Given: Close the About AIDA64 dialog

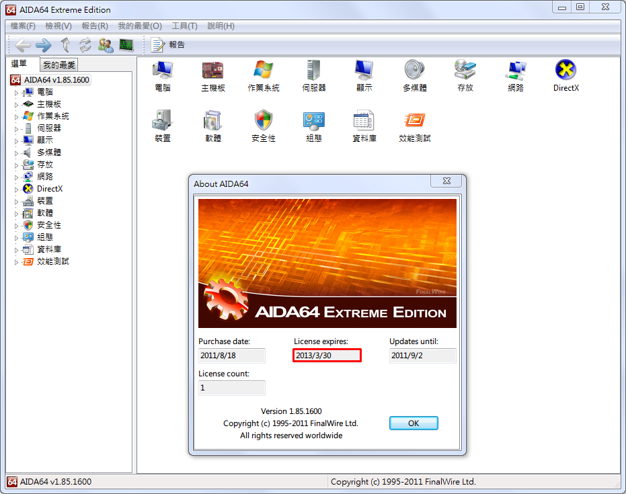Looking at the screenshot, I should 446,181.
